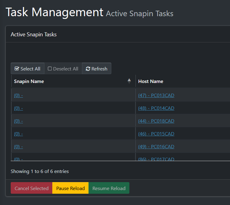
Task: Sort by Snapin Name arrow icon
Action: (x=129, y=81)
